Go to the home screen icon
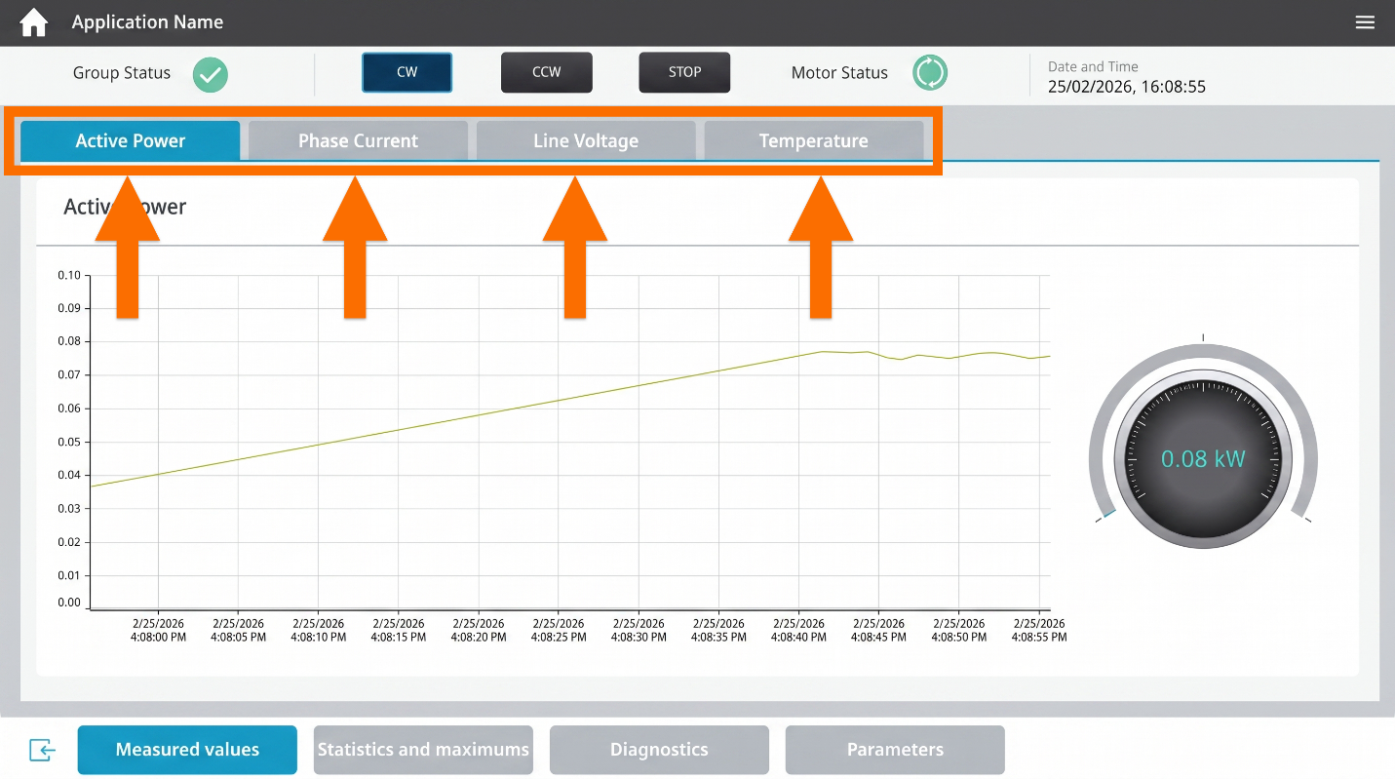Image resolution: width=1395 pixels, height=779 pixels. [x=34, y=22]
